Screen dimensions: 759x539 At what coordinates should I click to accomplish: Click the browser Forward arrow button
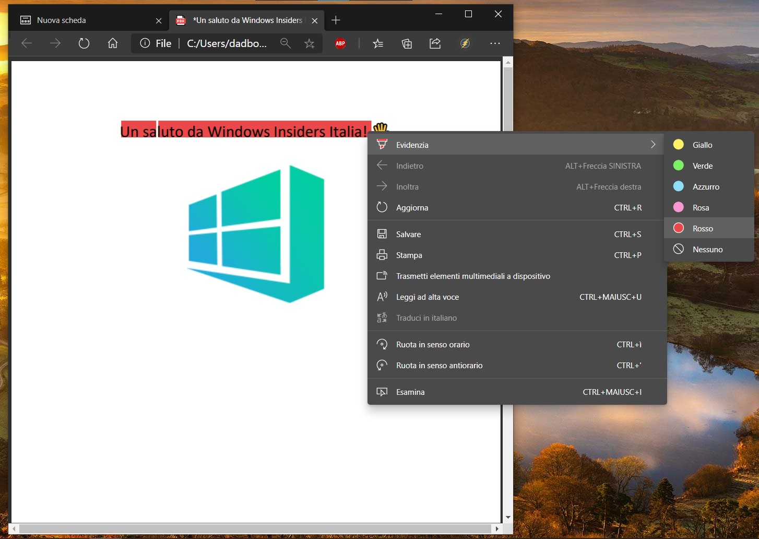point(55,43)
